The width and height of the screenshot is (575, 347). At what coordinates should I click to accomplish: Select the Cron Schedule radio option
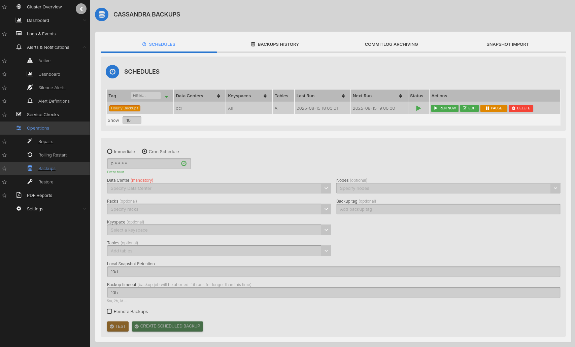[144, 151]
